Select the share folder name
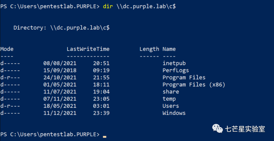Viewport: 274px width, 141px height. point(171,92)
